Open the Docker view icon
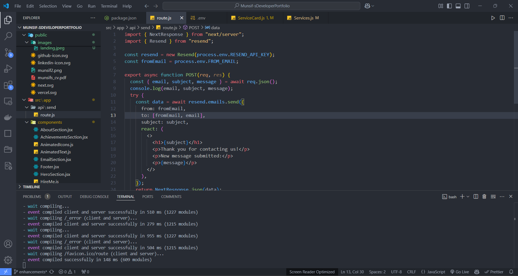This screenshot has width=518, height=276. click(x=8, y=117)
